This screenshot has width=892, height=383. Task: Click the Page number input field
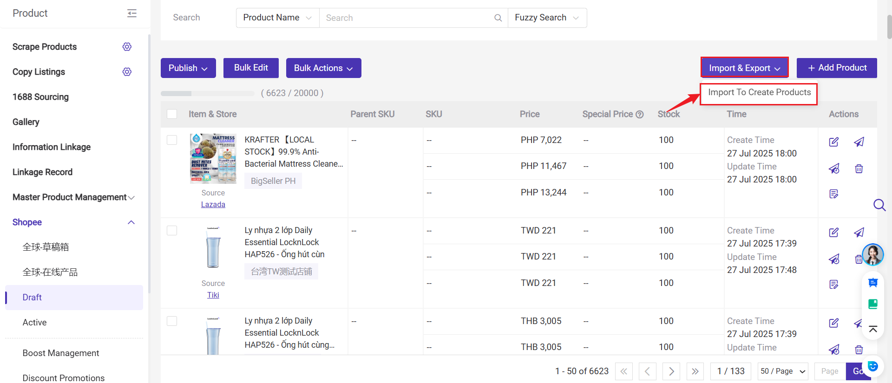point(830,371)
